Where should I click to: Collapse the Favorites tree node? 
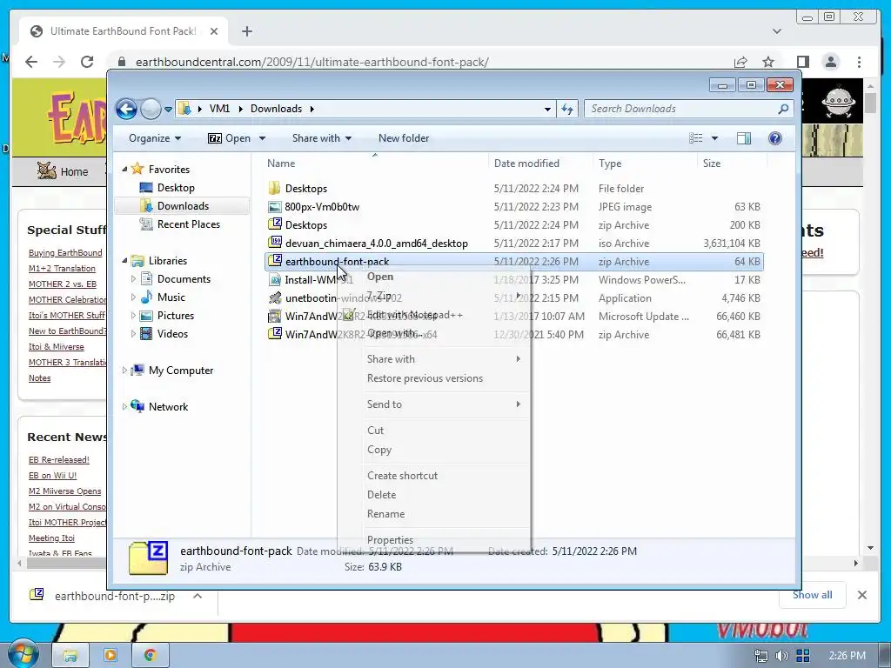coord(124,170)
